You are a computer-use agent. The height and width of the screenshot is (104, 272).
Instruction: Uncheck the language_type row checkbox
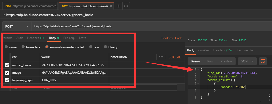(7, 80)
